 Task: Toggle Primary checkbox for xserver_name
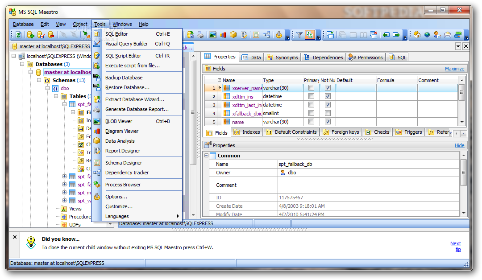[x=311, y=88]
